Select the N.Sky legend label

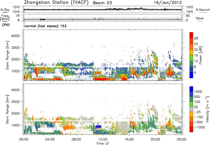[x=5, y=10]
